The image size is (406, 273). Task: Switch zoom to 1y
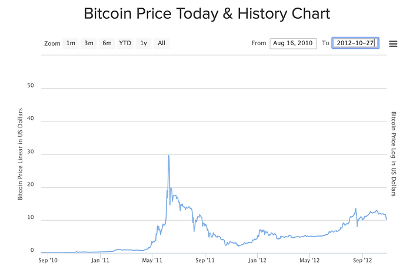coord(144,43)
